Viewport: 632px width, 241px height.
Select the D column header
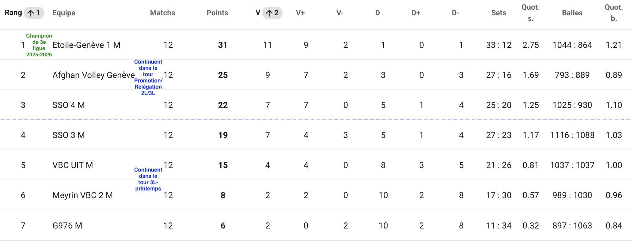pos(378,13)
